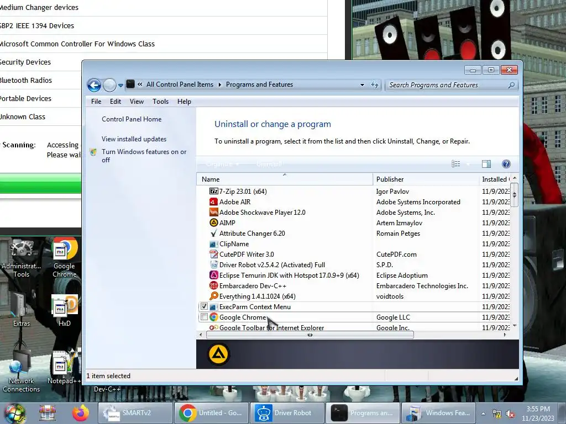Go back with the blue back arrow
Image resolution: width=566 pixels, height=424 pixels.
point(94,86)
